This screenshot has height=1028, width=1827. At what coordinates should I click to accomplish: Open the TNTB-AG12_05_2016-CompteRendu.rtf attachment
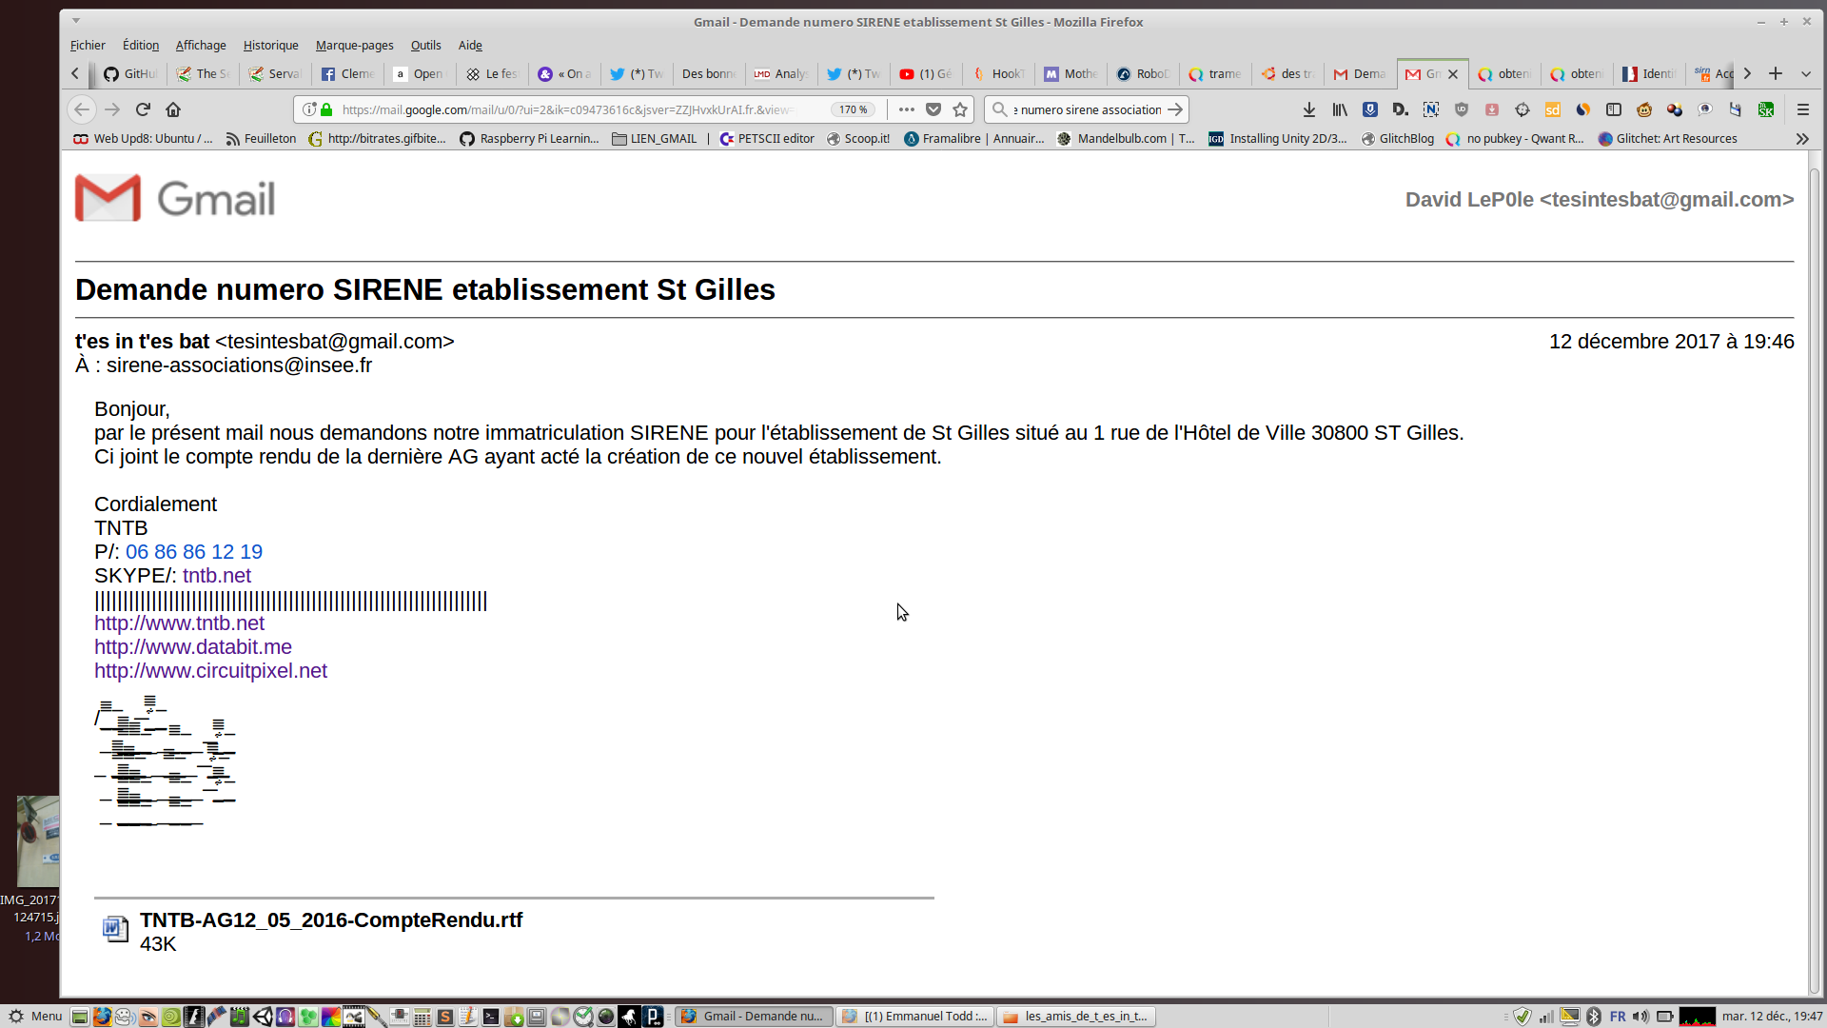(330, 920)
